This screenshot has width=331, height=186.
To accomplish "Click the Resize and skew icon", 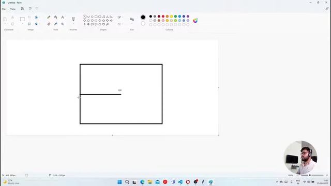I will pyautogui.click(x=29, y=24).
